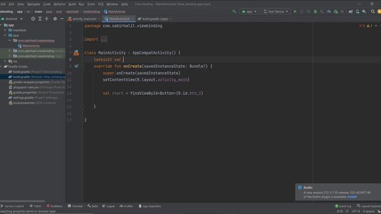381x214 pixels.
Task: Open the Refactor menu
Action: [60, 4]
